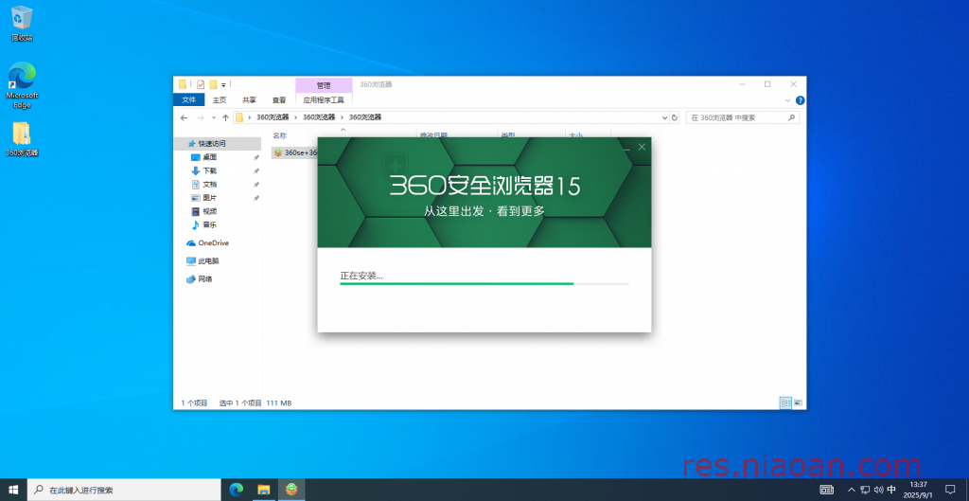This screenshot has height=501, width=969.
Task: Refresh the current Explorer folder
Action: click(x=674, y=117)
